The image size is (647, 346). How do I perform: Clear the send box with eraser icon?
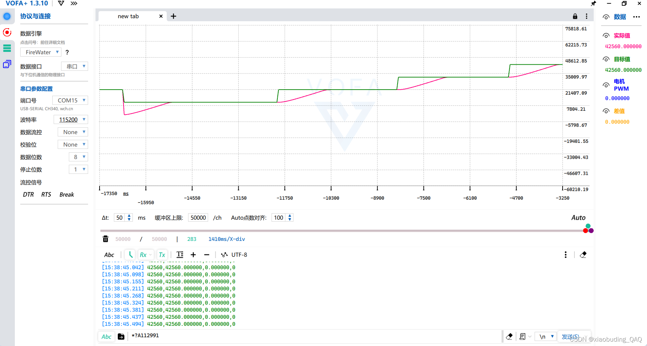pos(509,337)
